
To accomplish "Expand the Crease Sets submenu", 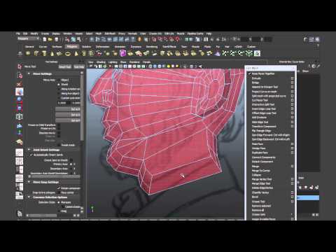I will click(x=271, y=214).
